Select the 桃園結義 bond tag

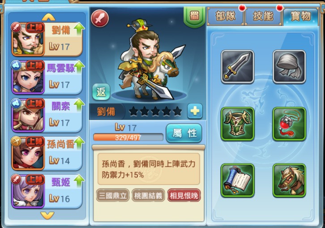click(x=148, y=195)
